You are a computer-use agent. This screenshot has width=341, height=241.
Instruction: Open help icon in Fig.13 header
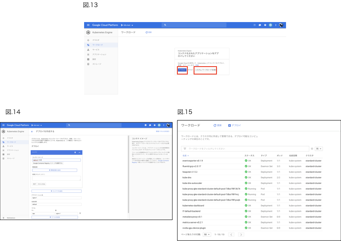click(265, 25)
